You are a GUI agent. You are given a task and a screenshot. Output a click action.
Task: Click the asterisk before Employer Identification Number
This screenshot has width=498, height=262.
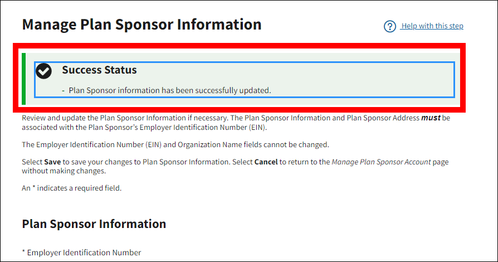24,253
